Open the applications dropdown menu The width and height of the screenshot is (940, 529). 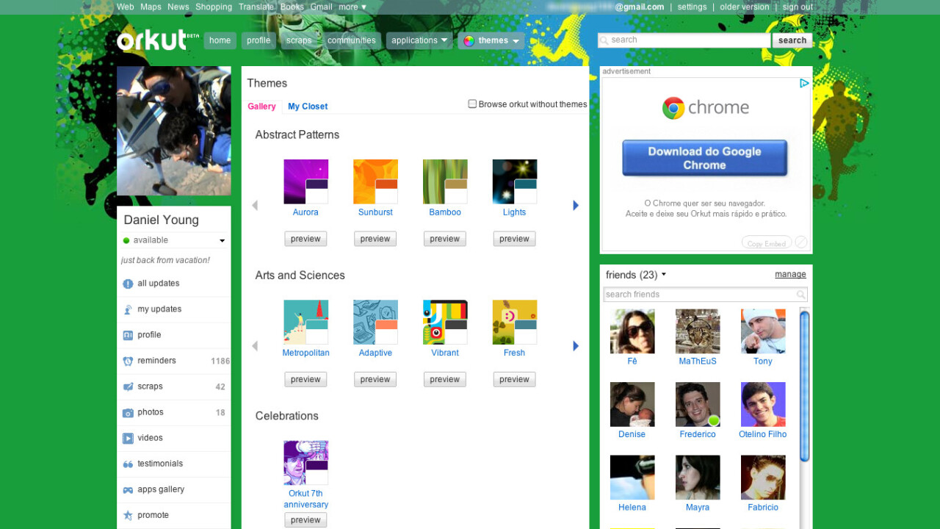419,40
